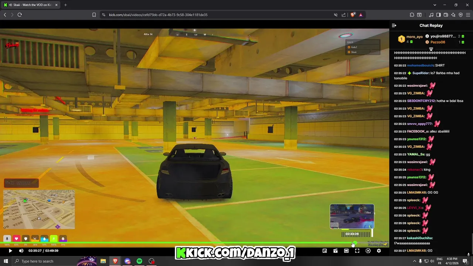Close the Sbaii Kick tab
The width and height of the screenshot is (473, 266).
click(x=56, y=5)
